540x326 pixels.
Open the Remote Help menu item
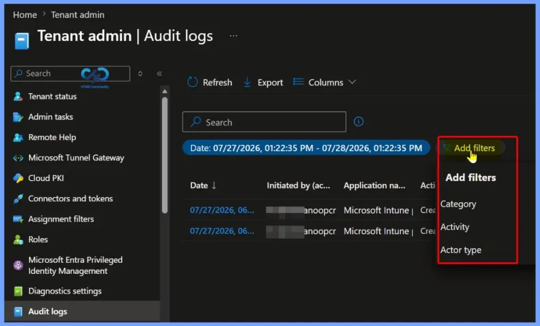52,137
